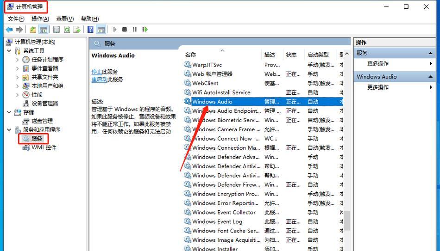Click the 重启动 this service link
Image resolution: width=440 pixels, height=251 pixels.
99,80
